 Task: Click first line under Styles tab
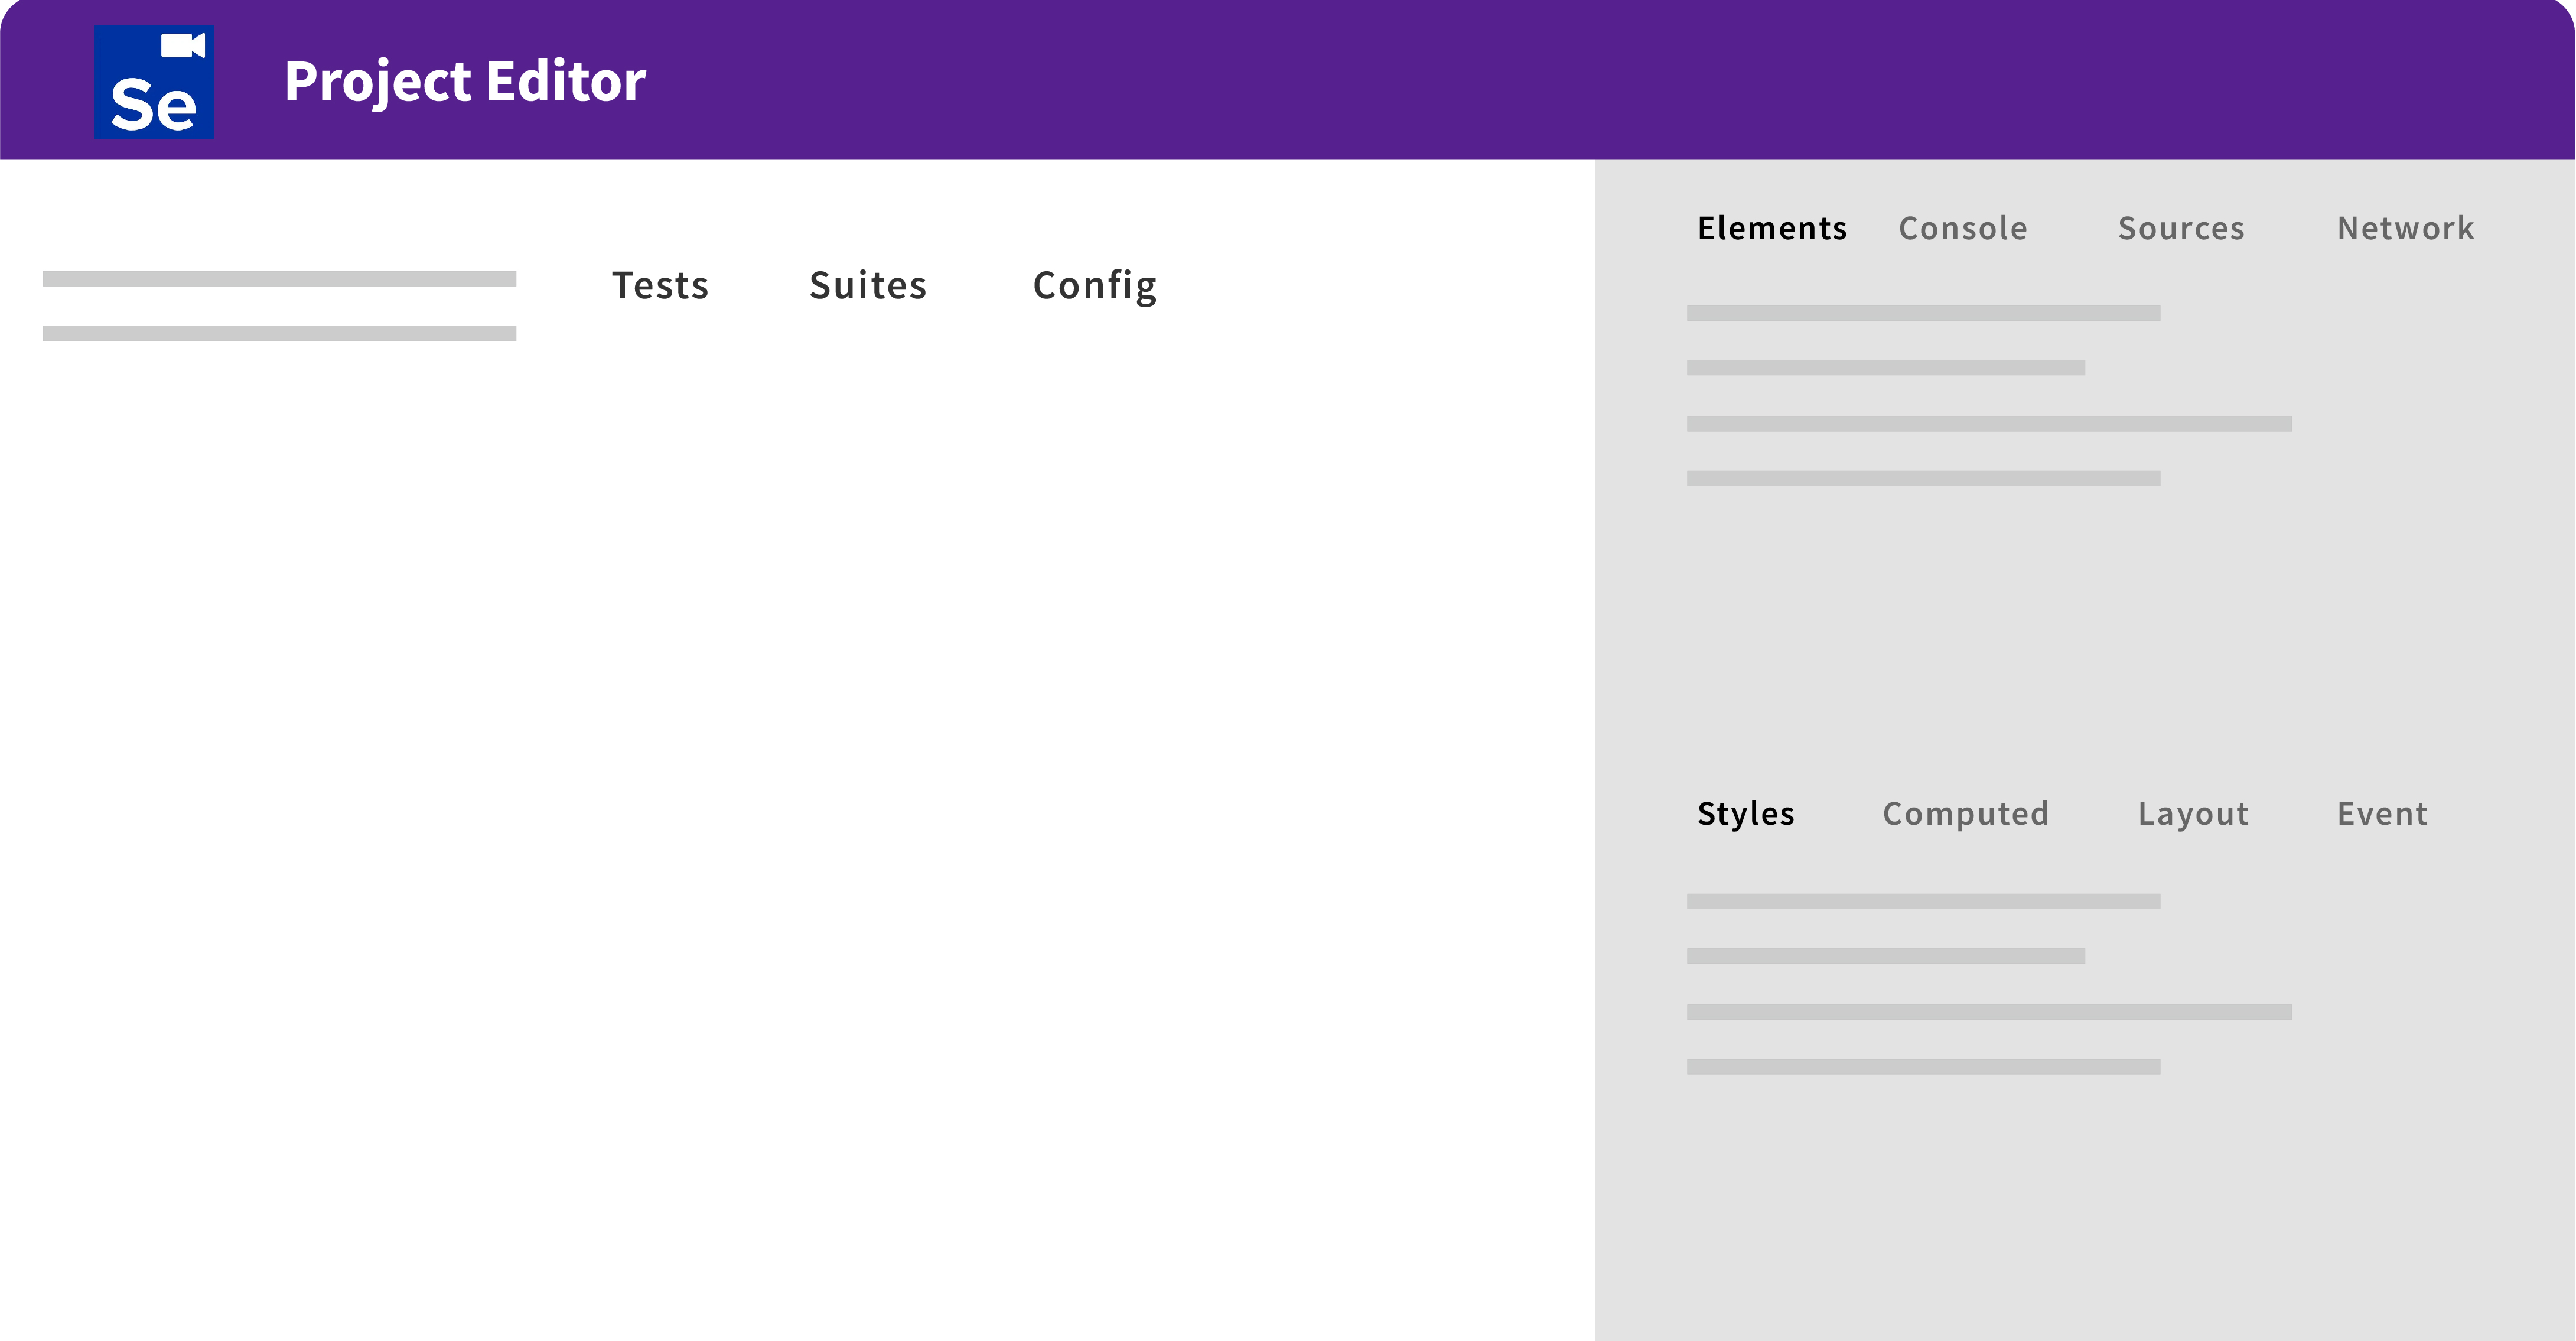tap(1922, 901)
